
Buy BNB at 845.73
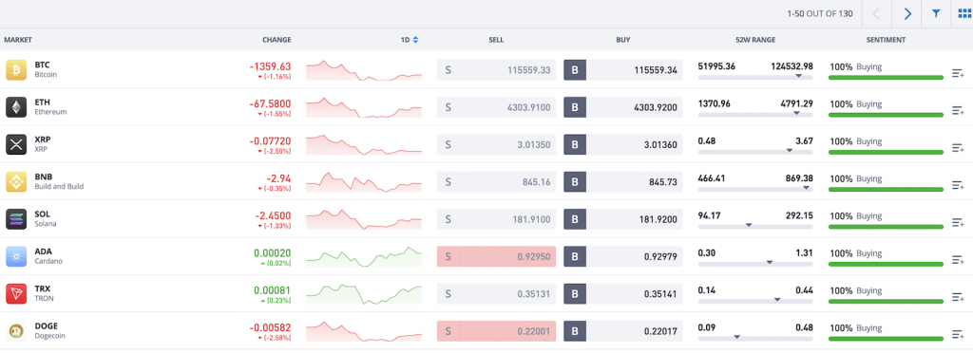click(x=623, y=181)
